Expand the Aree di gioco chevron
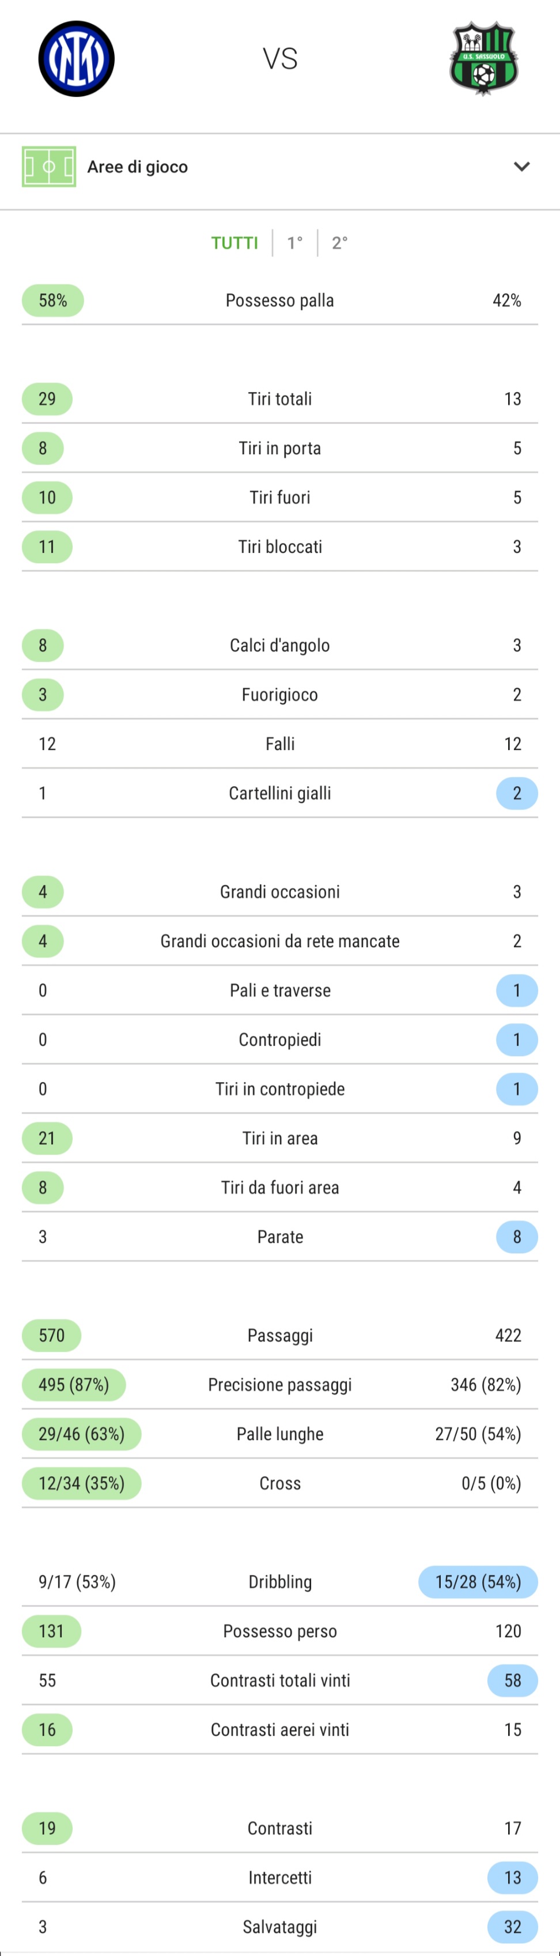 (x=521, y=166)
